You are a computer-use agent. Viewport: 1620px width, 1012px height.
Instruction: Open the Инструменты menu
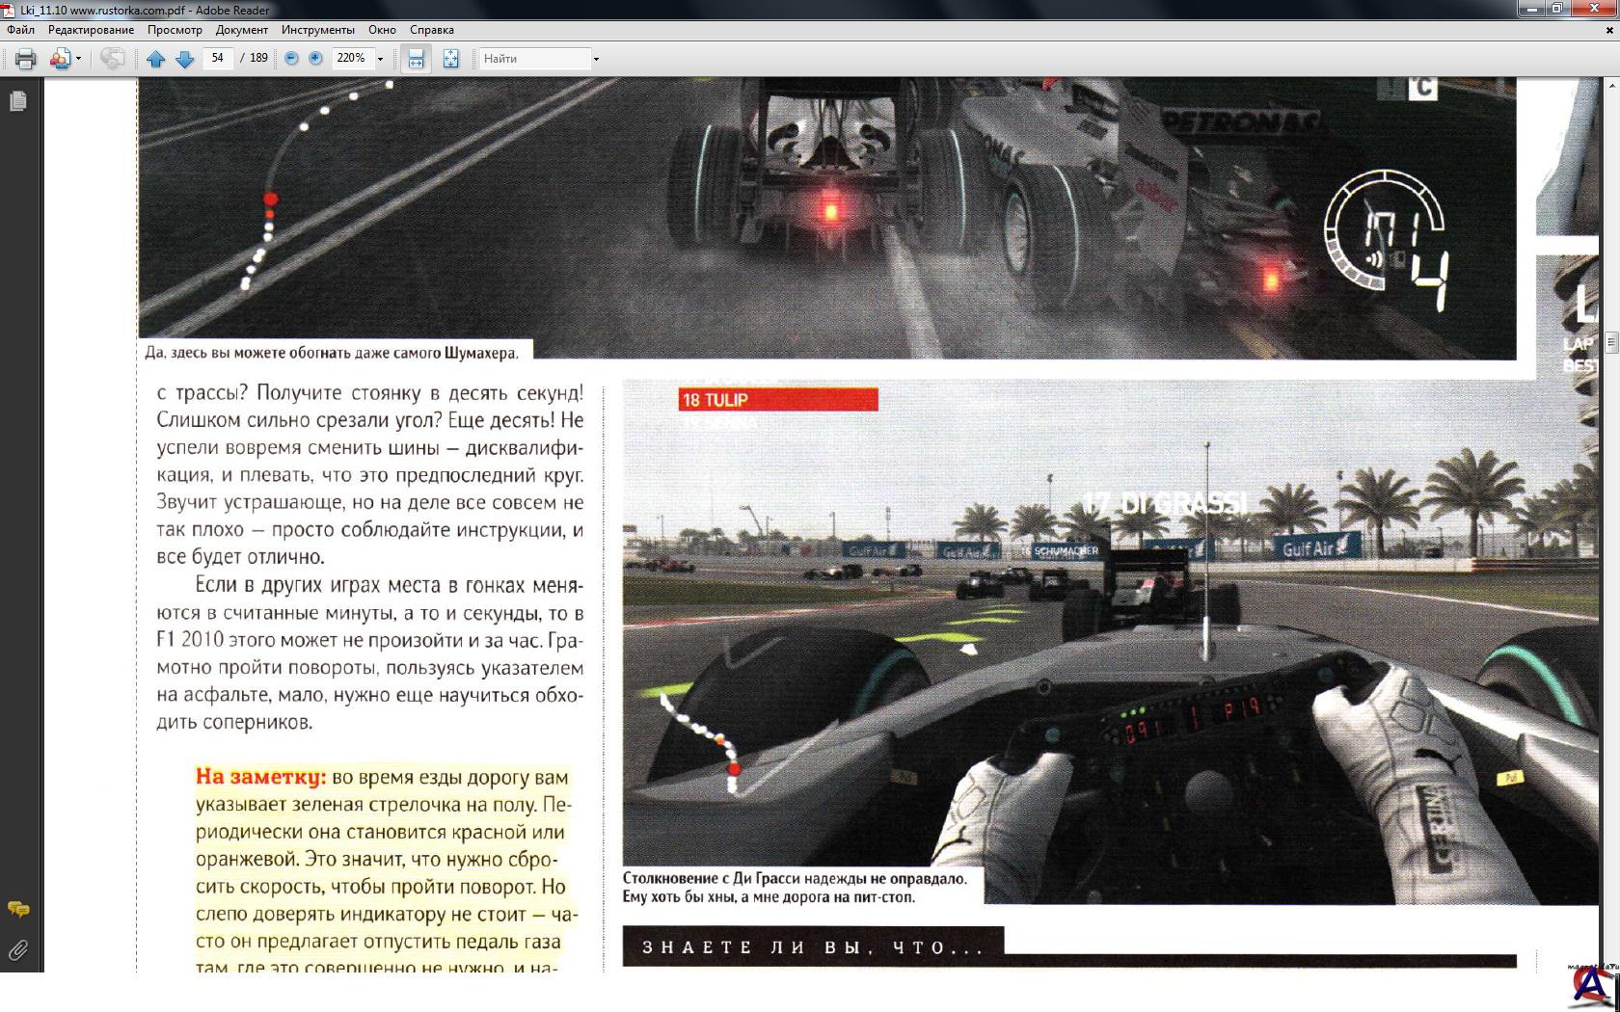(317, 30)
